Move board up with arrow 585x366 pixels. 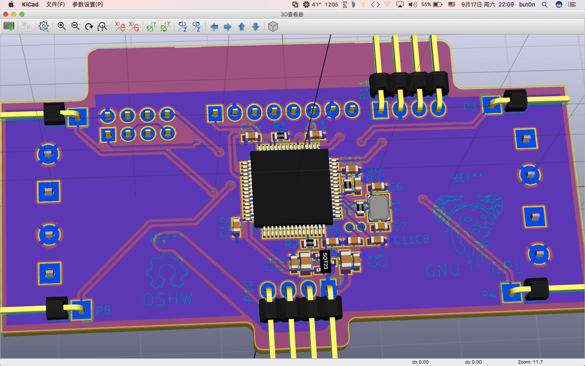pyautogui.click(x=242, y=27)
